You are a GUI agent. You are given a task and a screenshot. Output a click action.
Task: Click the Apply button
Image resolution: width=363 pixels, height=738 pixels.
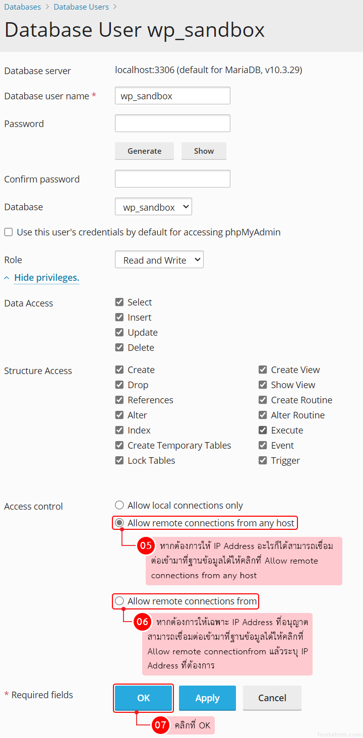pos(207,698)
